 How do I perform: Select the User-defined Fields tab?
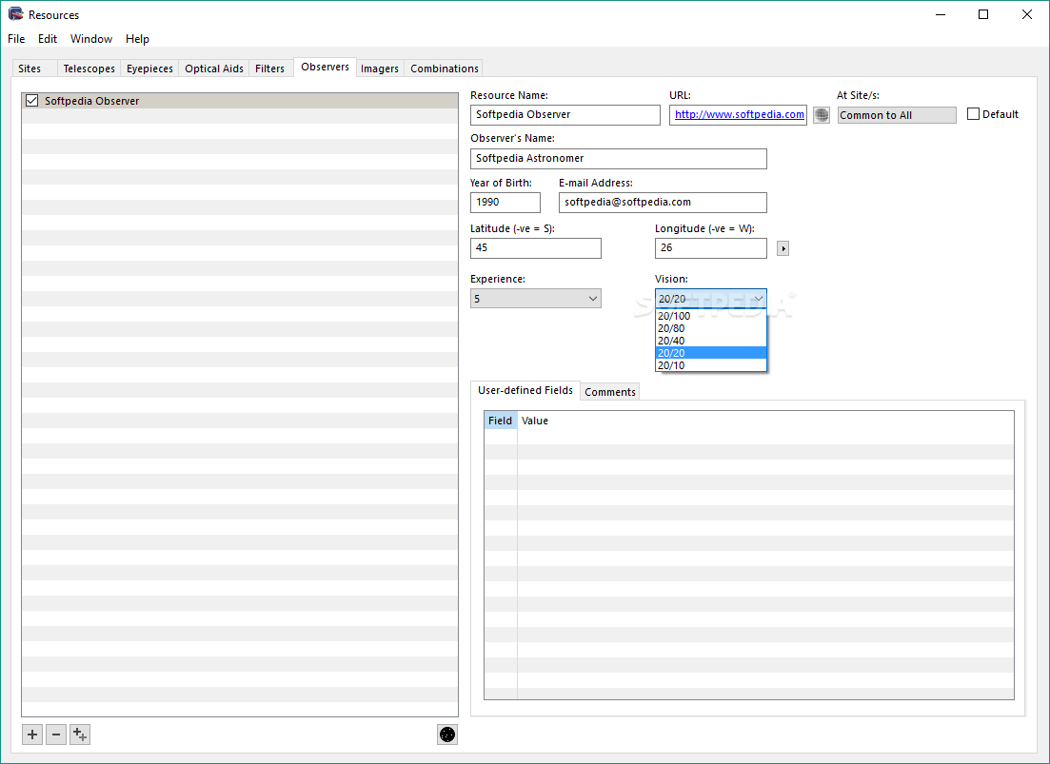[x=525, y=390]
